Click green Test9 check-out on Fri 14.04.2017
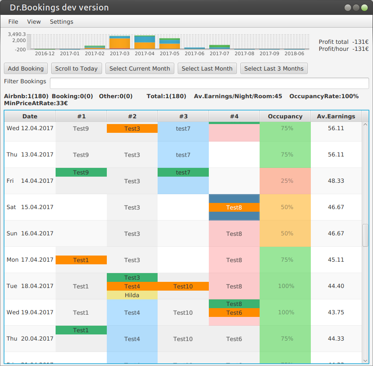 click(x=81, y=172)
